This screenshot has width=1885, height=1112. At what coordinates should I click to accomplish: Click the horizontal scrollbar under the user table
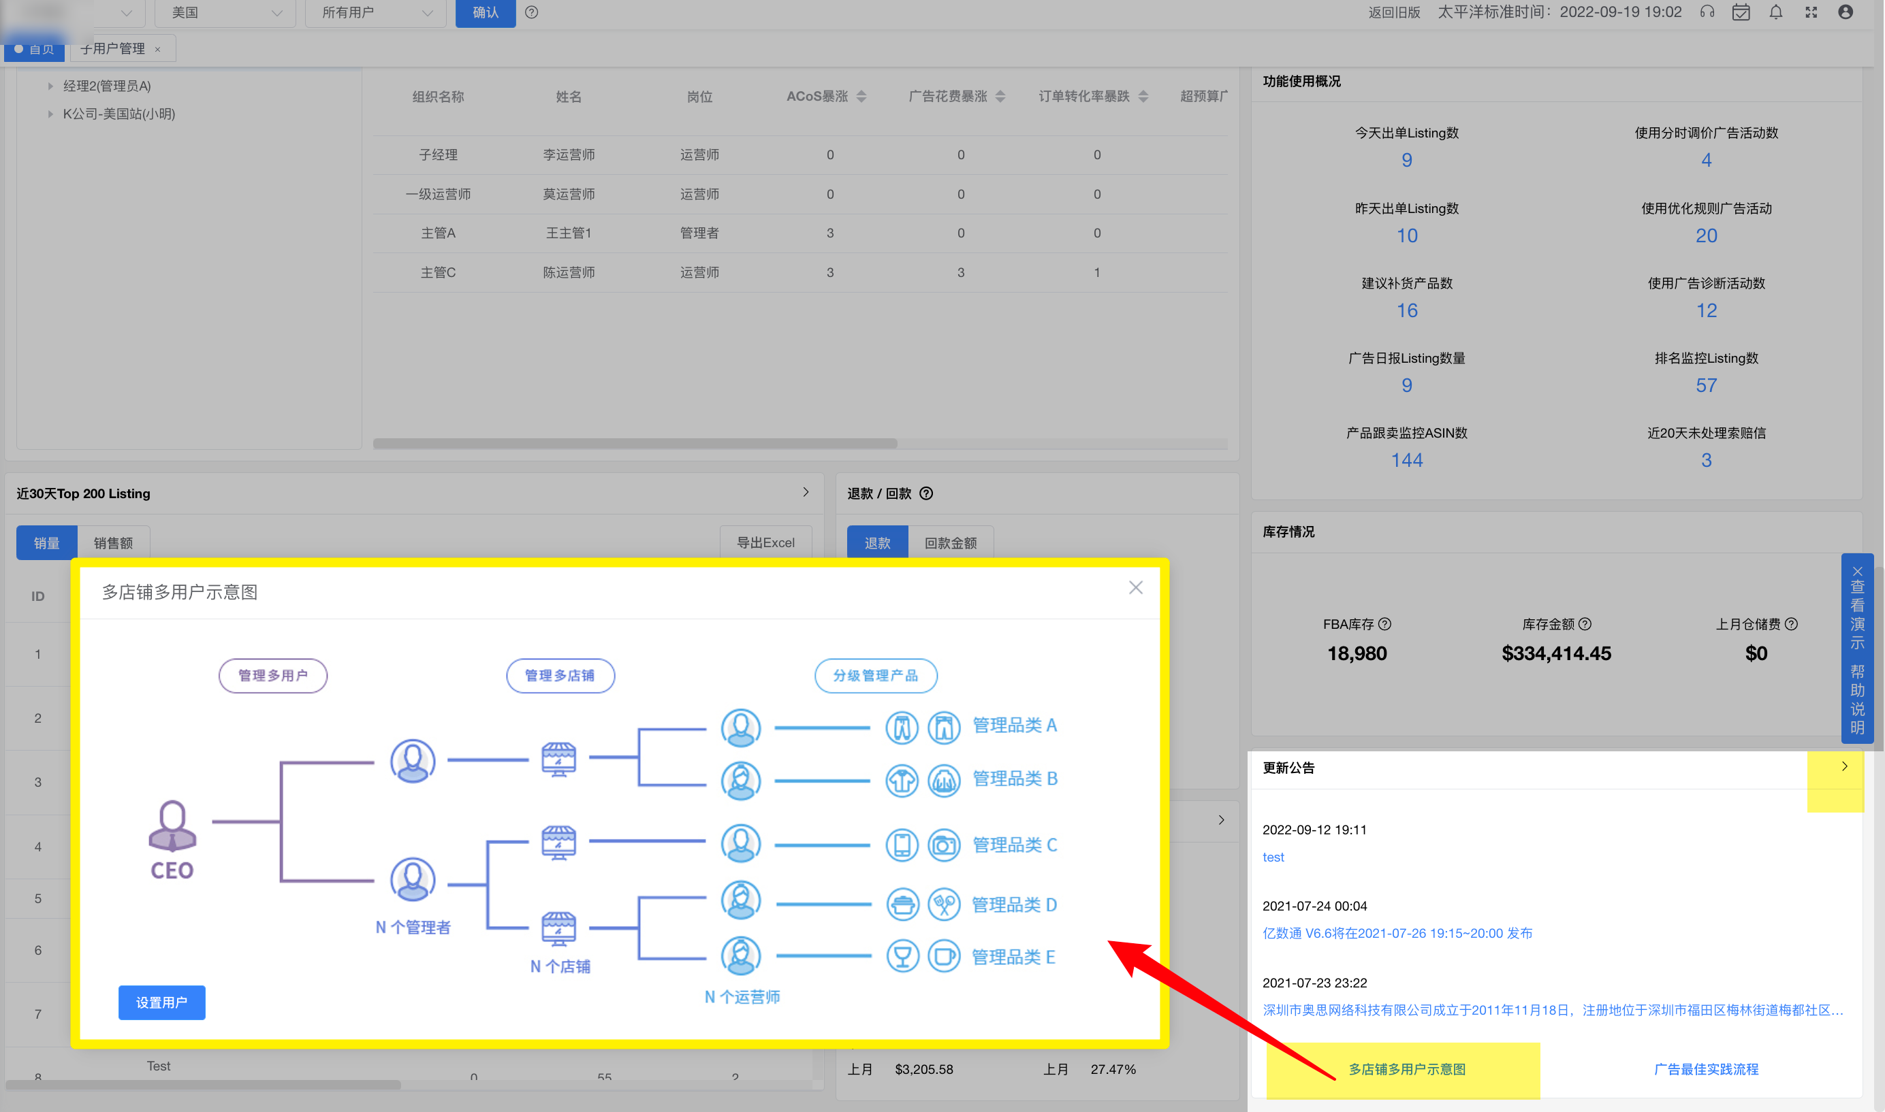click(635, 443)
